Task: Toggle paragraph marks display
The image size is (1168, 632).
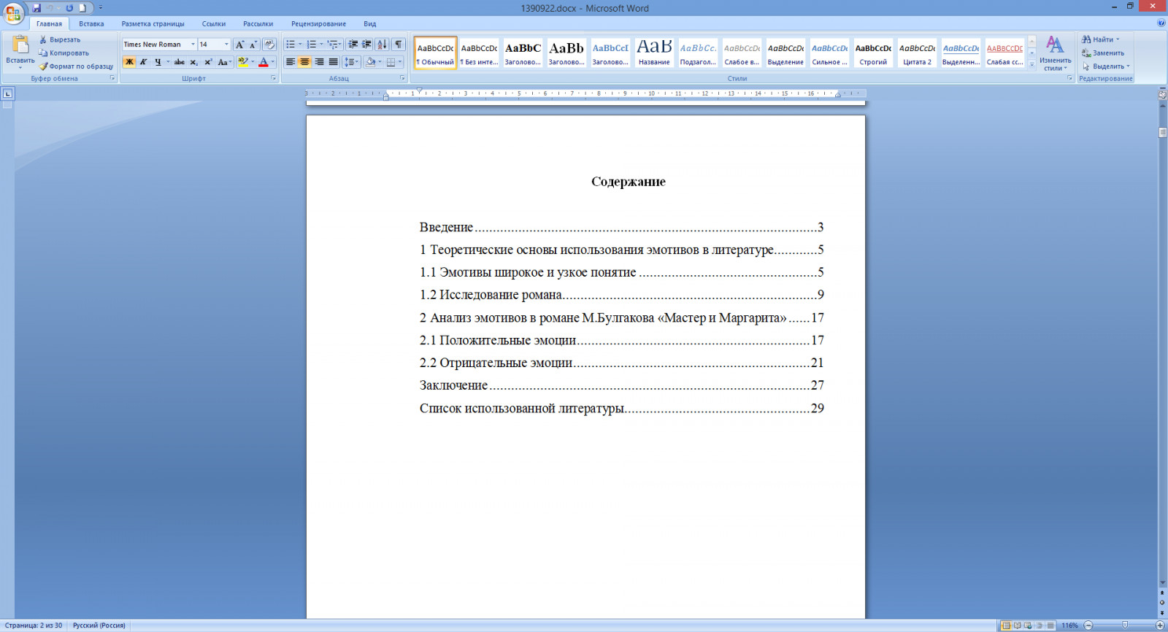Action: click(399, 45)
